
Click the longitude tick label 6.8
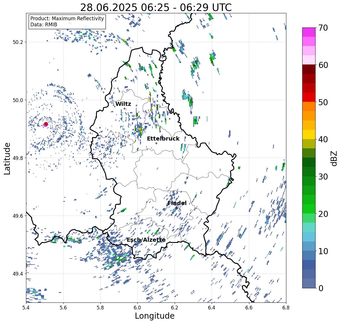pyautogui.click(x=286, y=308)
